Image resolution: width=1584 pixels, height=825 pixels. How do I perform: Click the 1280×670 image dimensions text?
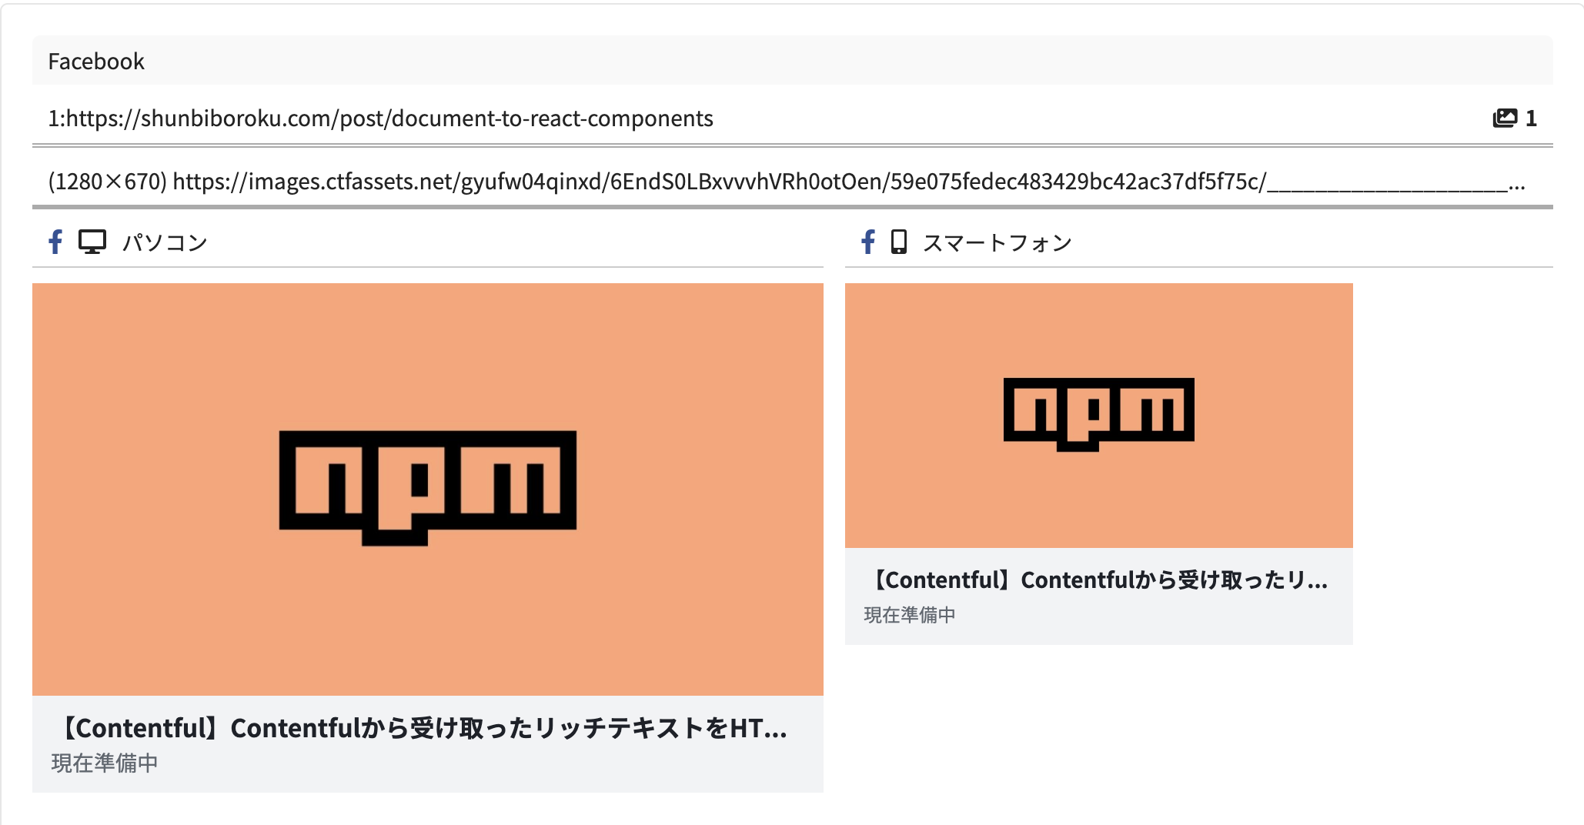point(107,182)
